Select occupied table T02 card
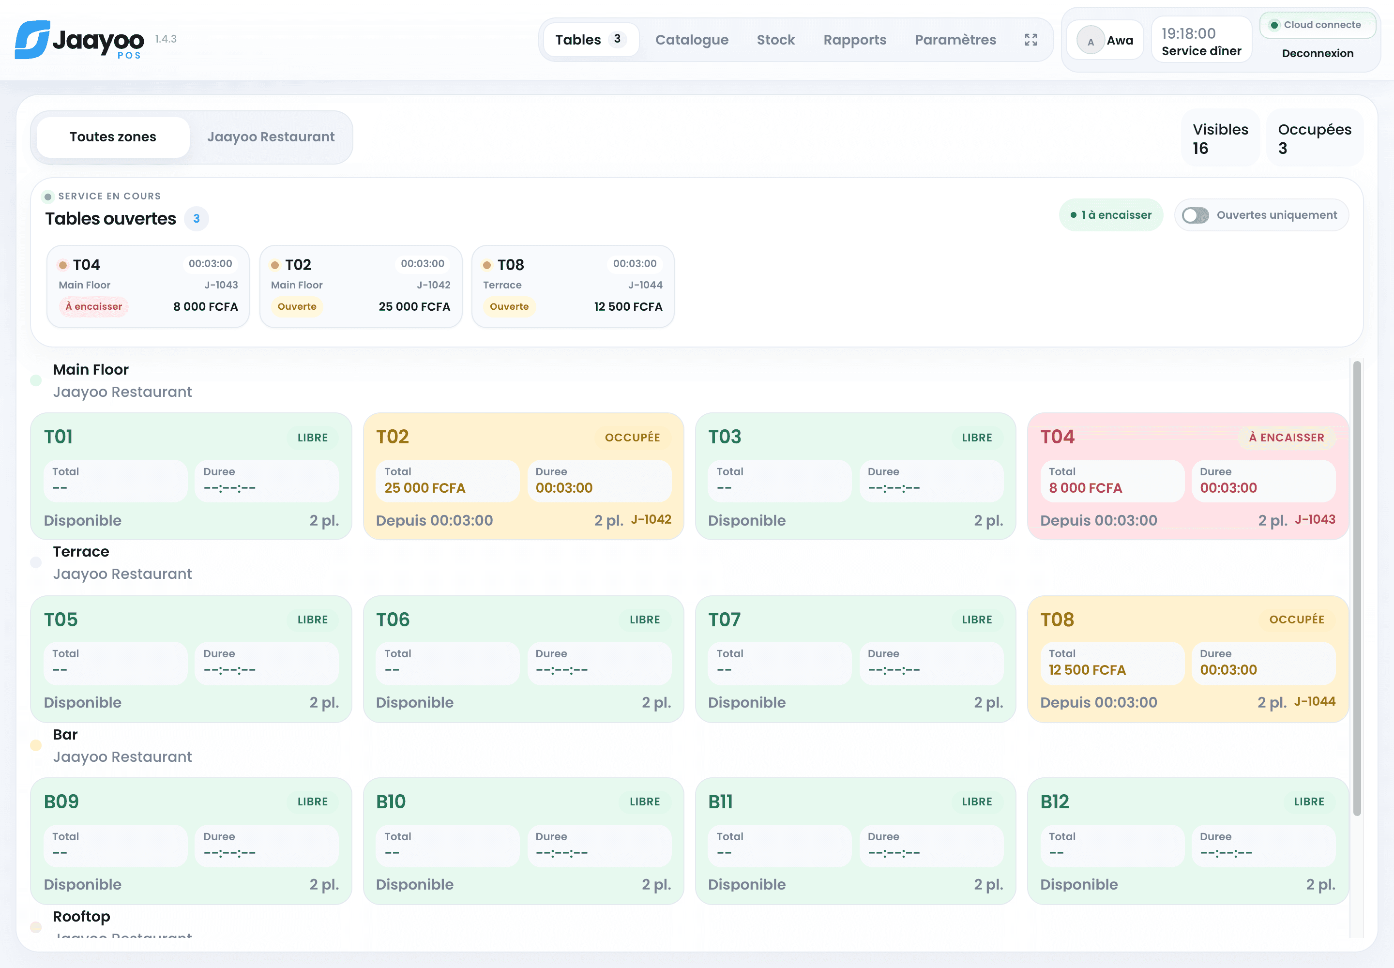 [523, 477]
